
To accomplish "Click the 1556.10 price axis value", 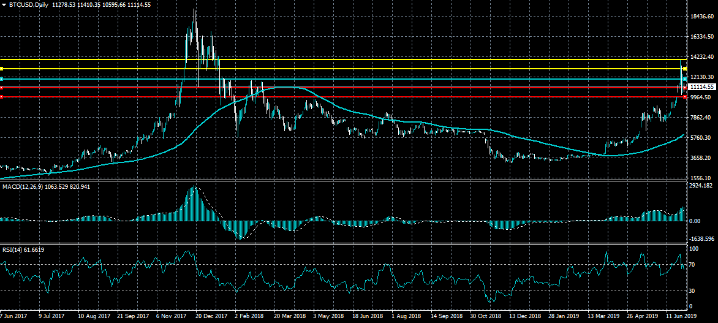I will tap(702, 178).
